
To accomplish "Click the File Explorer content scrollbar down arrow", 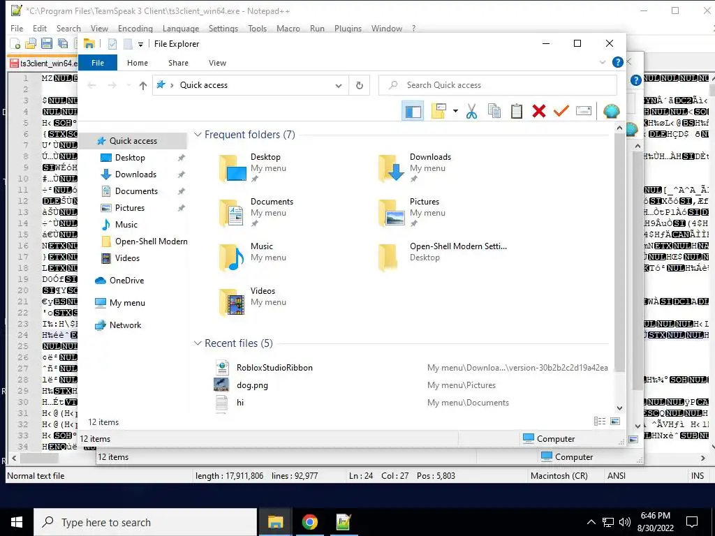I will click(x=619, y=408).
